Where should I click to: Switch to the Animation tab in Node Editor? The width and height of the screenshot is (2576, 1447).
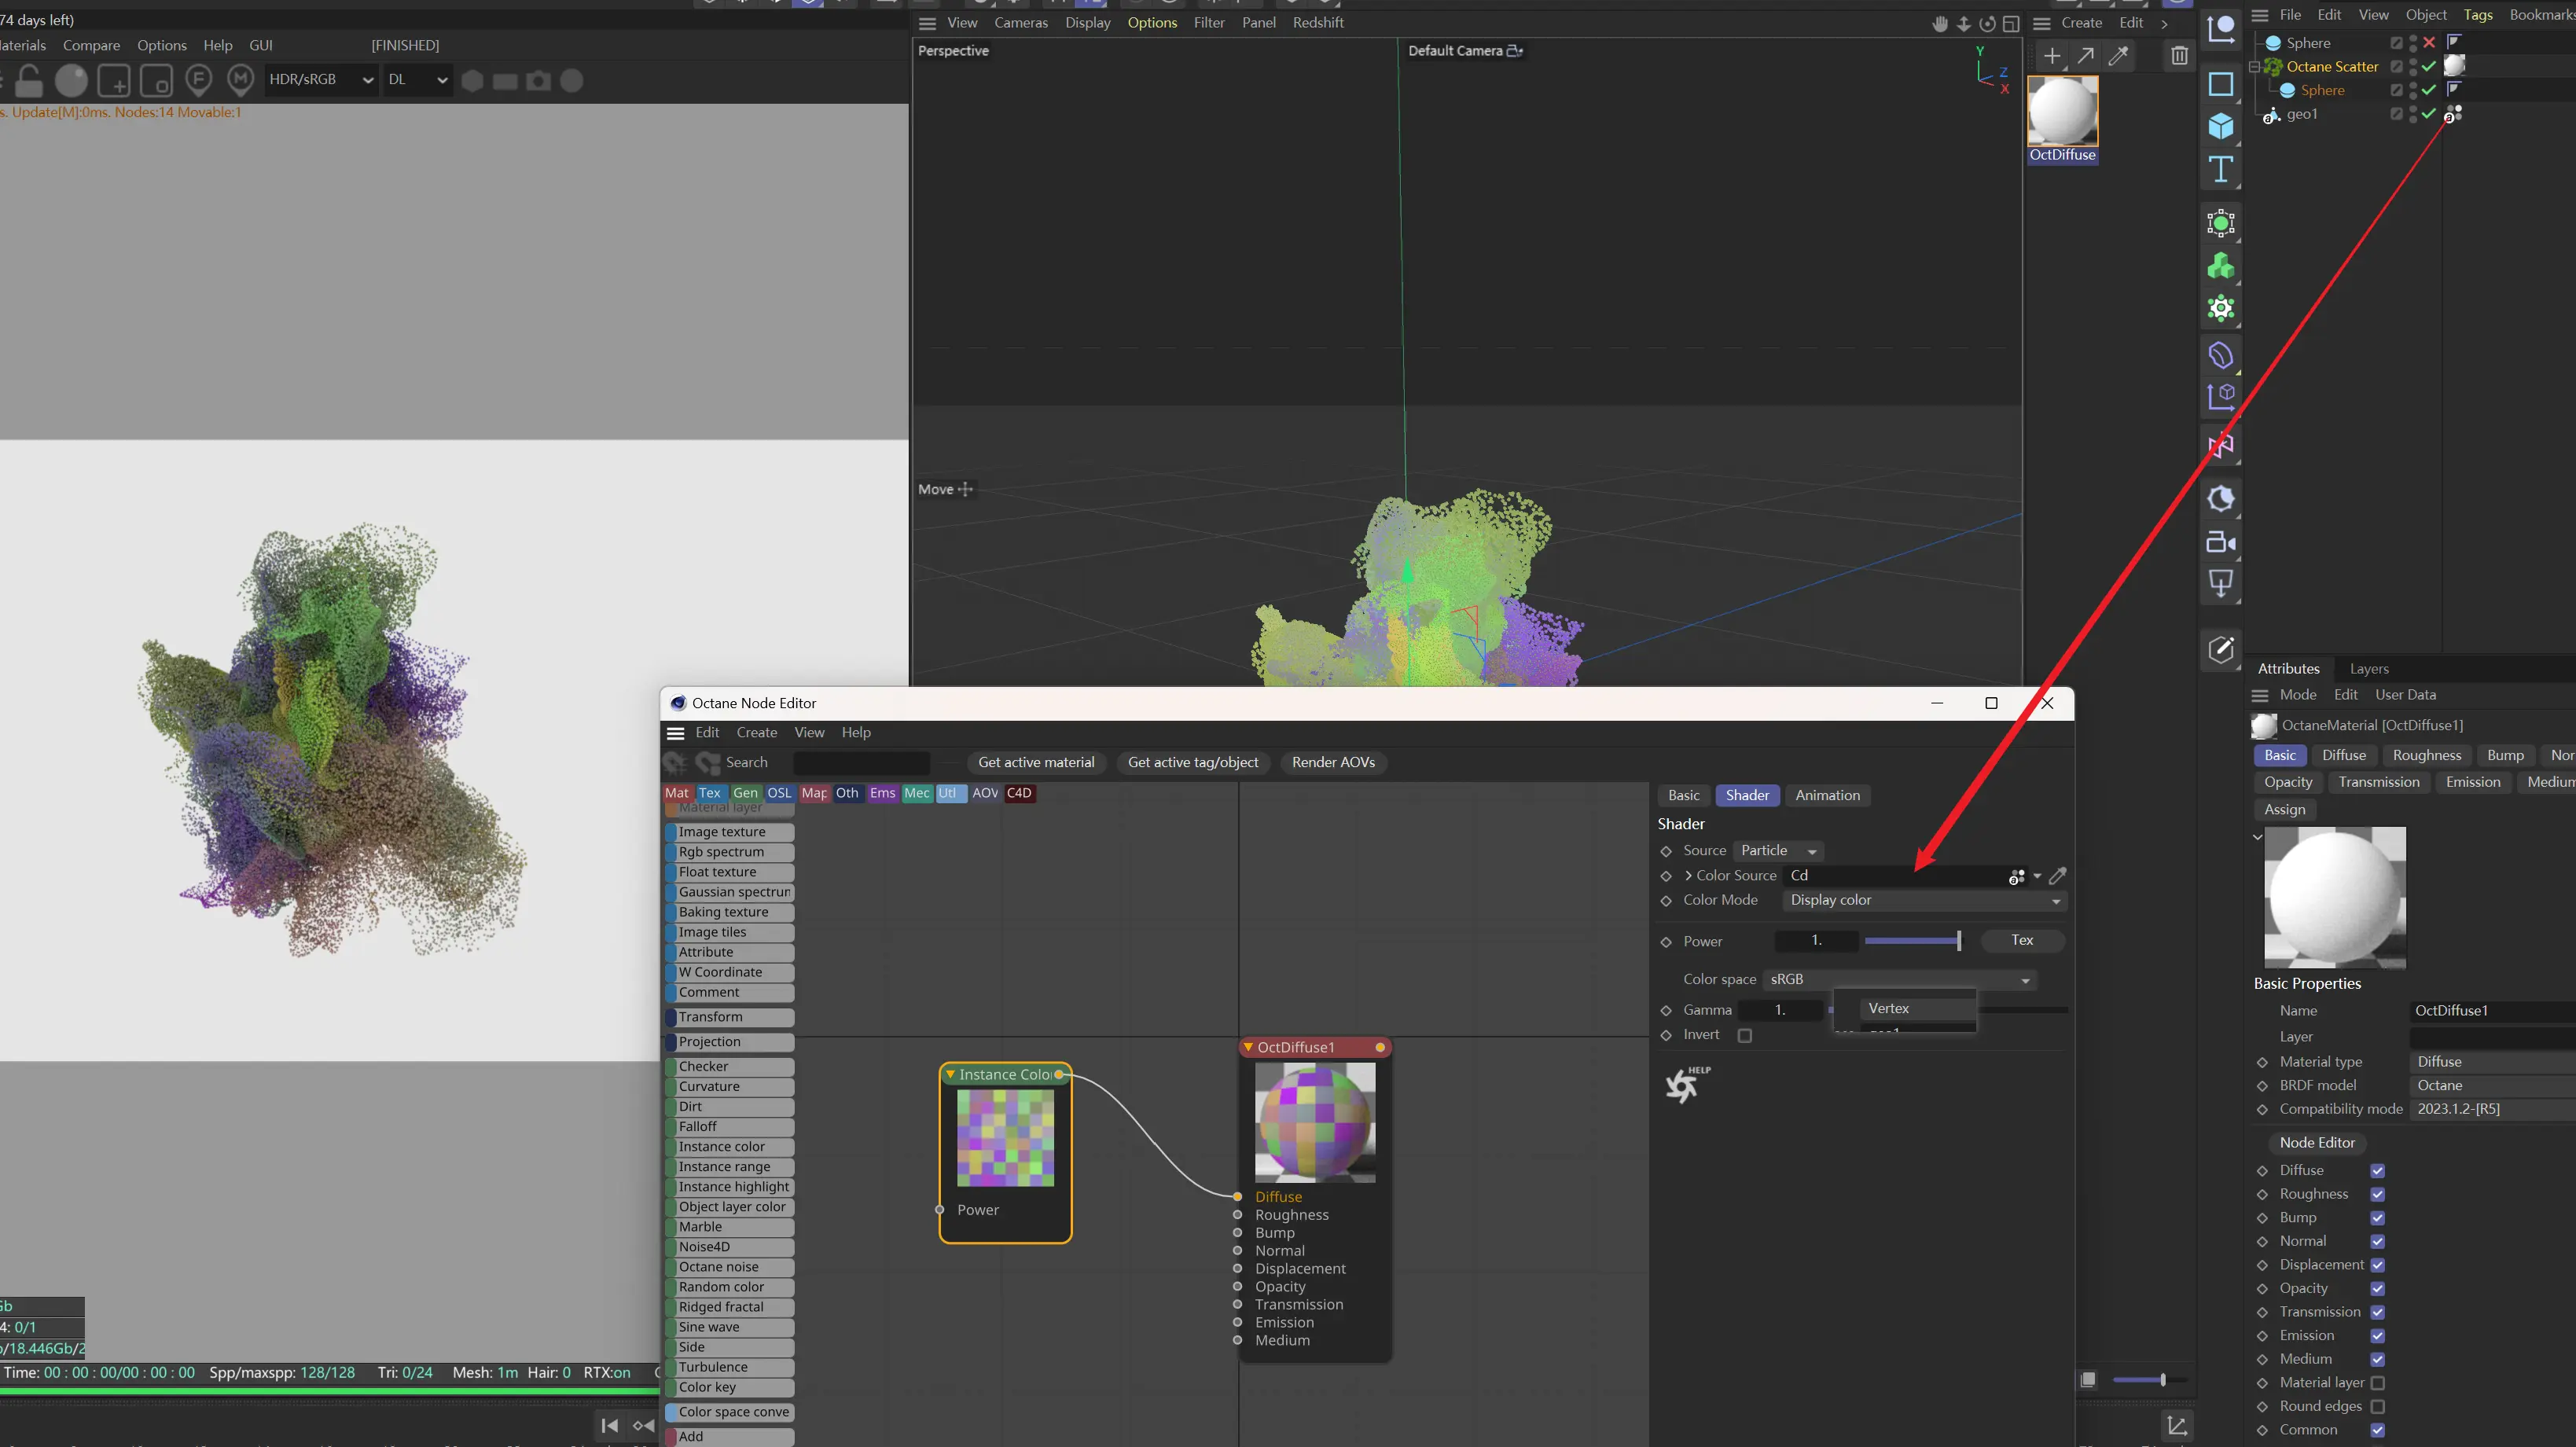(1827, 795)
